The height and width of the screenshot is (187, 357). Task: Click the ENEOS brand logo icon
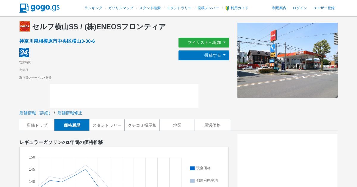pos(25,26)
